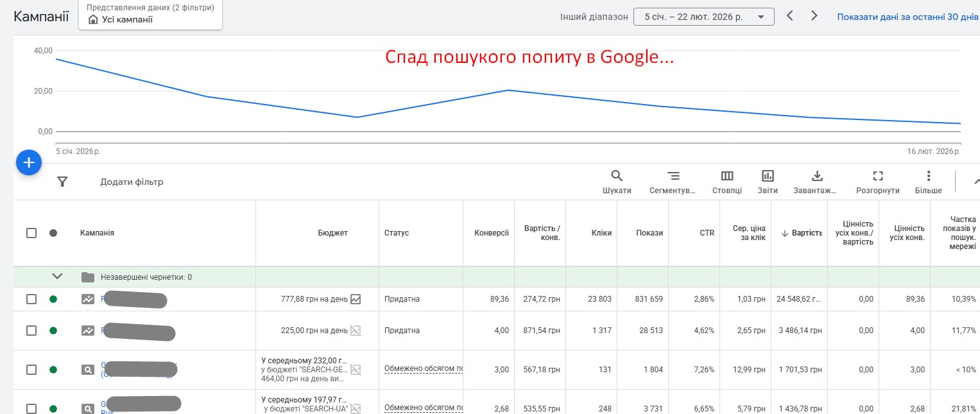Open the filter funnel icon
The height and width of the screenshot is (414, 980).
point(62,182)
